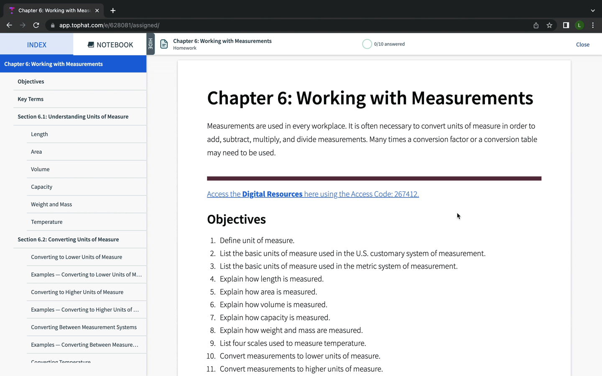Go to Weight and Mass topic
The image size is (602, 376).
pyautogui.click(x=51, y=204)
